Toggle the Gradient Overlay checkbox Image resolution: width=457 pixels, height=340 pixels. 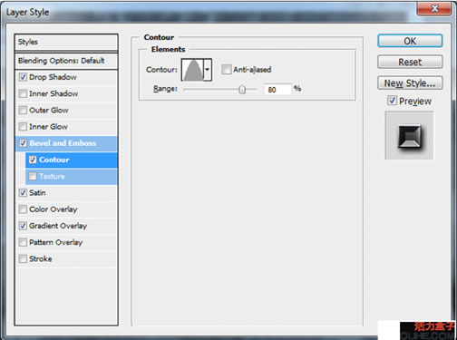tap(23, 226)
